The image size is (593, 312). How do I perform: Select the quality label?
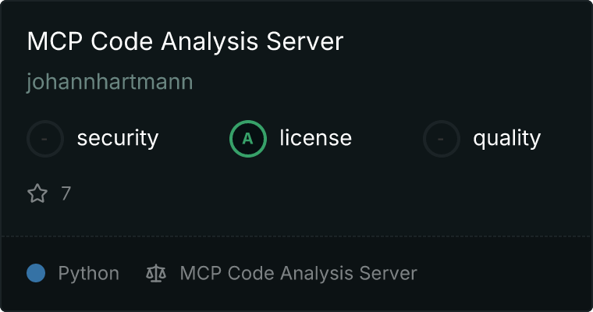[x=506, y=139]
